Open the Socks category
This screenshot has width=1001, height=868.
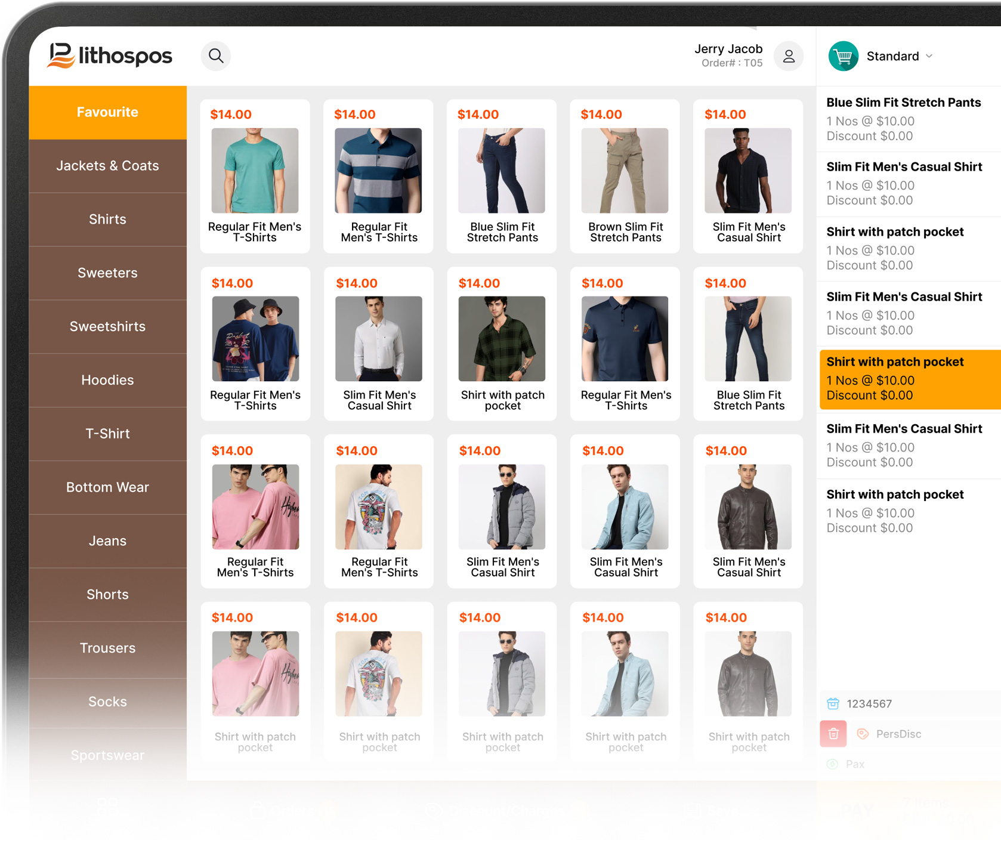tap(107, 702)
